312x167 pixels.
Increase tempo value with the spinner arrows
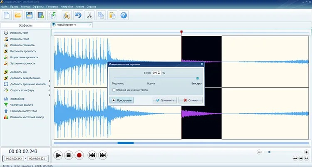[159, 72]
